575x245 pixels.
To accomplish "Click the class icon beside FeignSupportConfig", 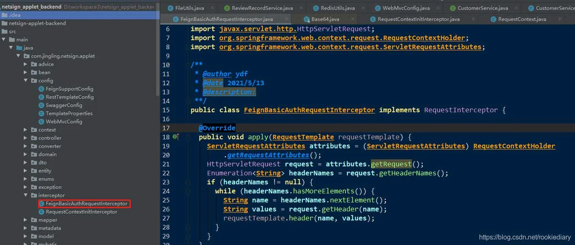I will click(x=41, y=89).
